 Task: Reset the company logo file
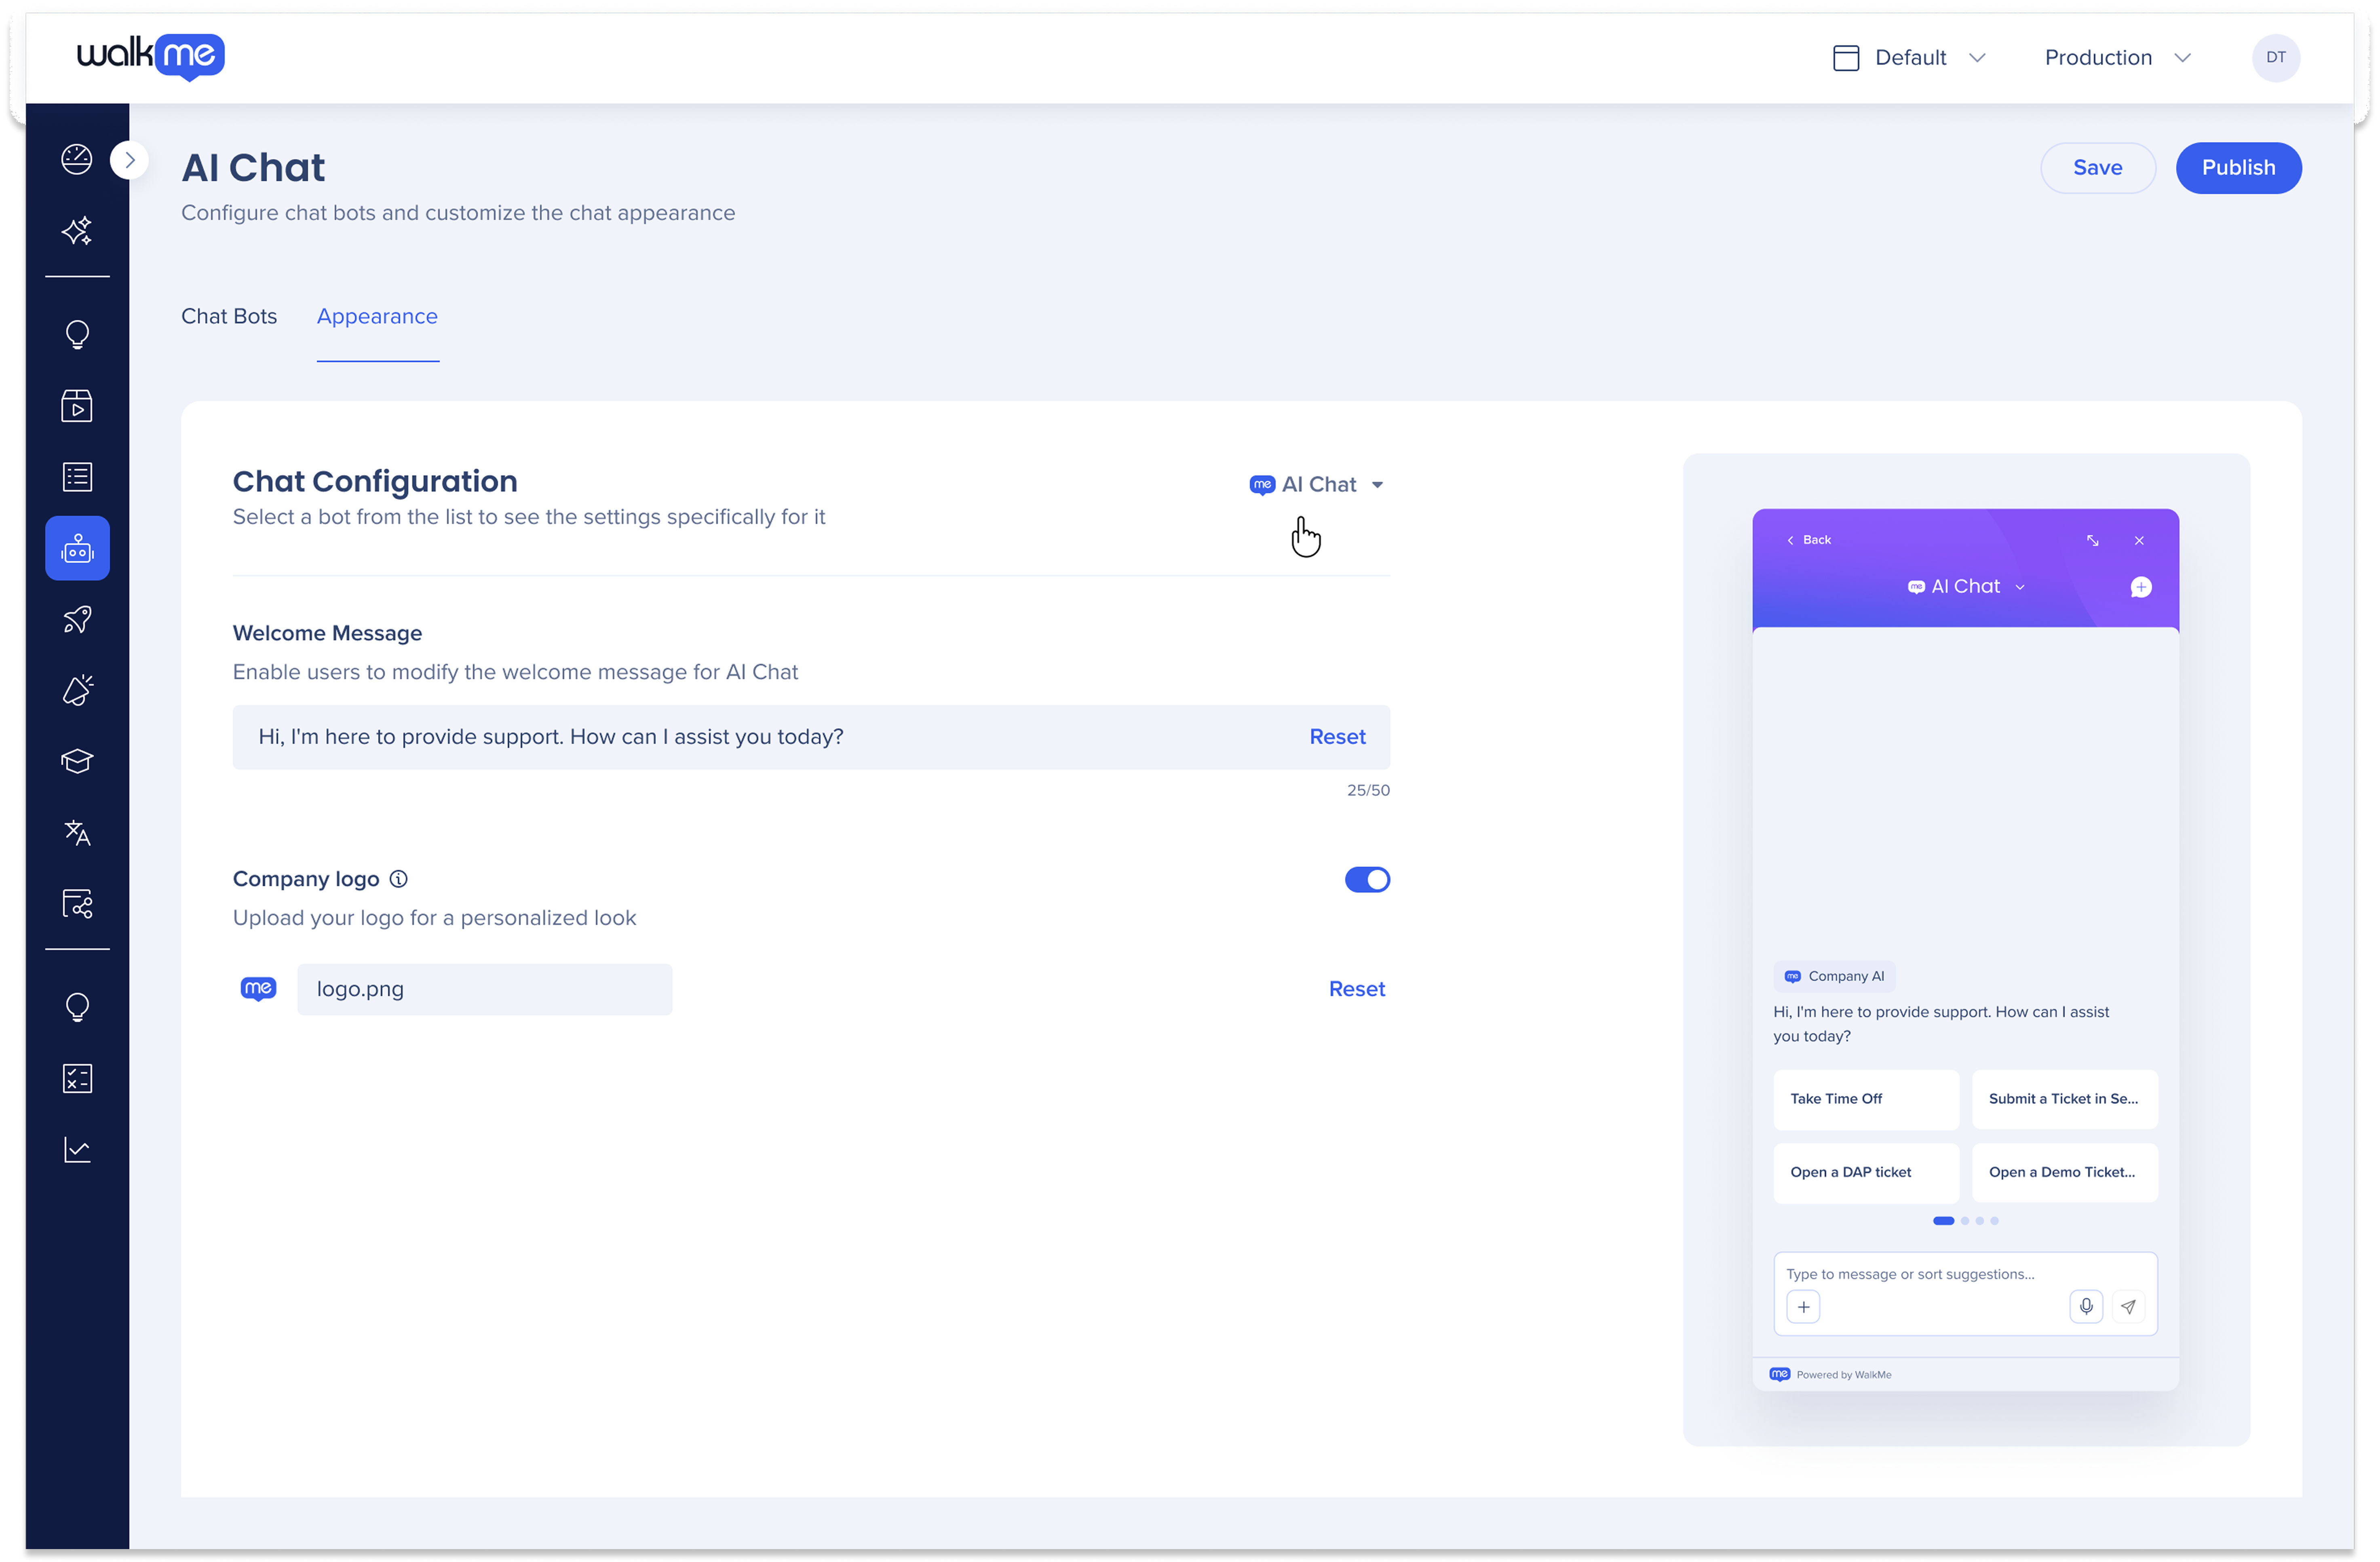coord(1356,989)
